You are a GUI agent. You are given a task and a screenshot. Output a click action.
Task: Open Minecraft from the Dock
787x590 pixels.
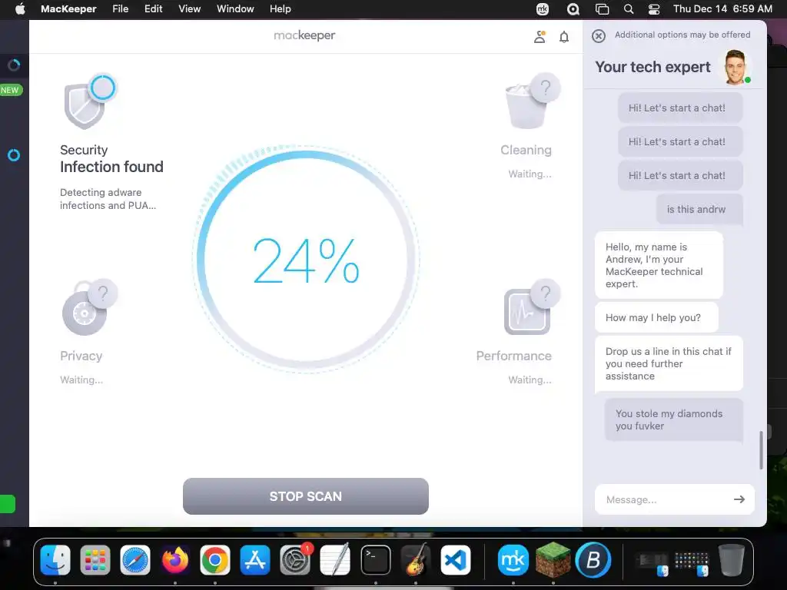[553, 560]
